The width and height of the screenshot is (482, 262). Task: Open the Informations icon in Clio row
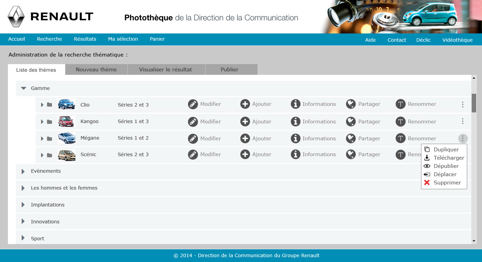click(295, 104)
